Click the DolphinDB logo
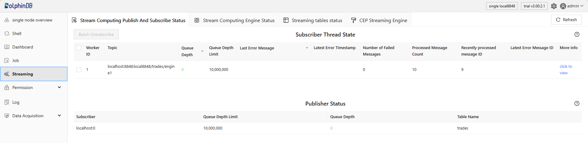The width and height of the screenshot is (588, 143). (18, 6)
